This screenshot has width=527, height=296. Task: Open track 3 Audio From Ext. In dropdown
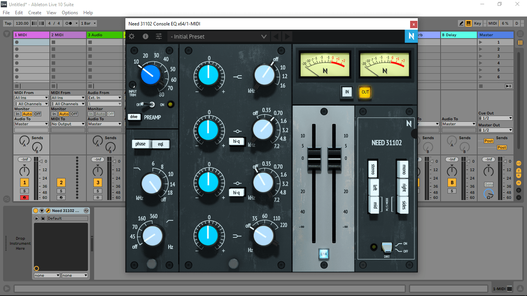pyautogui.click(x=105, y=98)
